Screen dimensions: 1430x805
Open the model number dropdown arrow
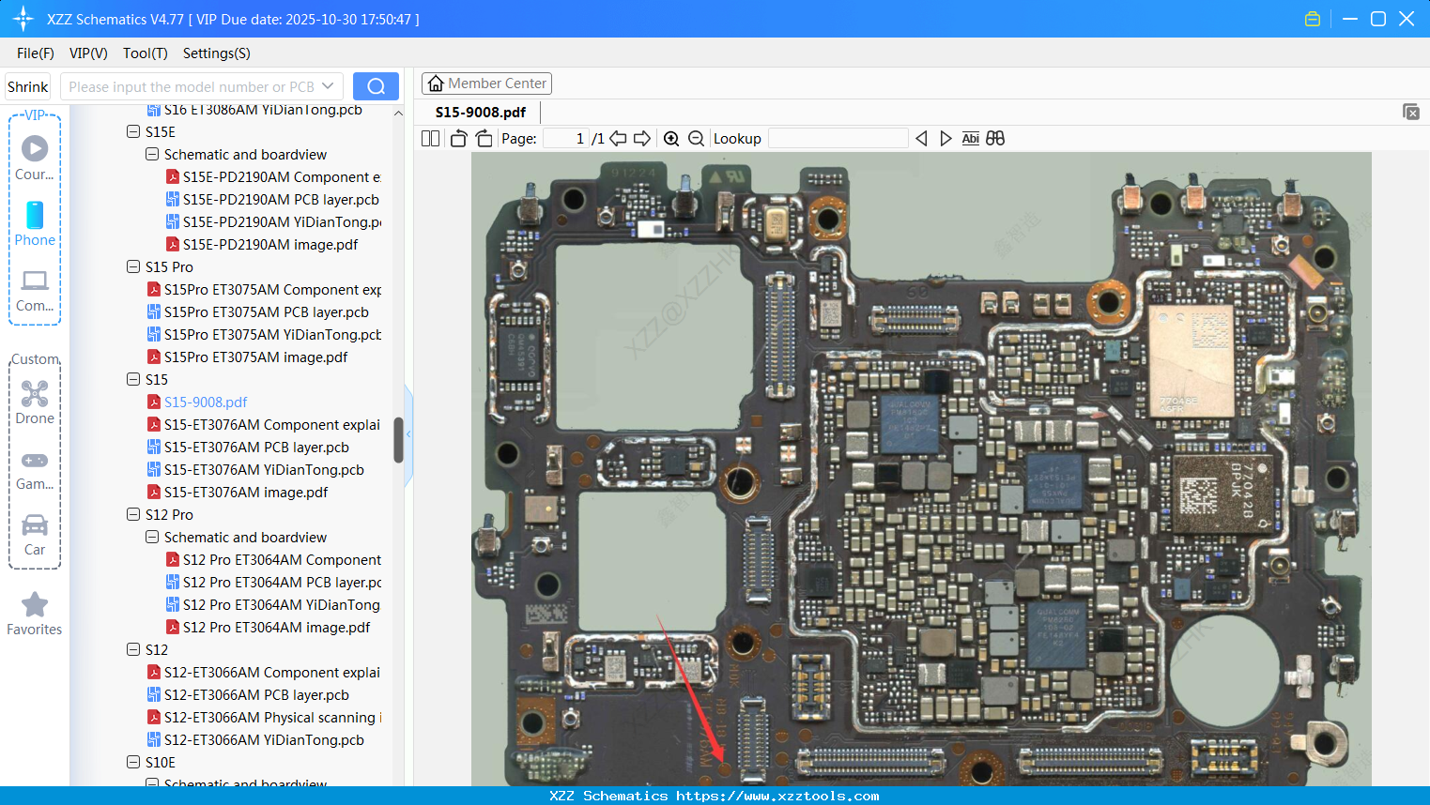point(328,86)
